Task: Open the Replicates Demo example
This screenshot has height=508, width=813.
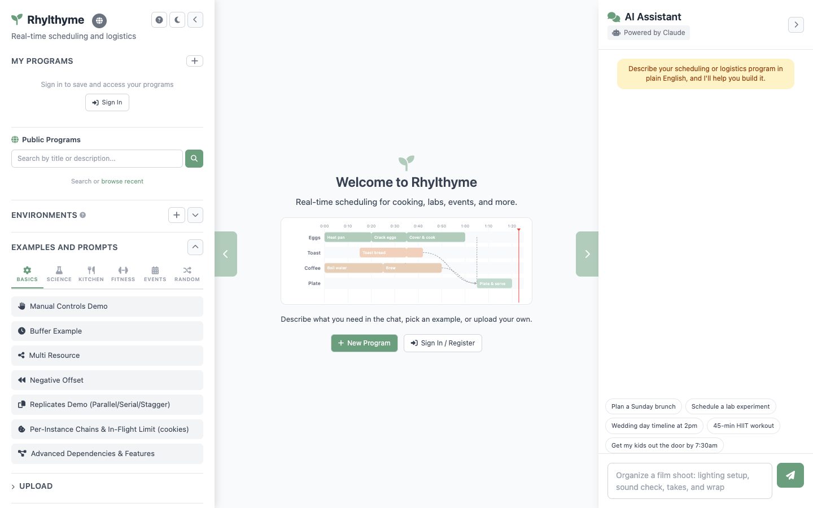Action: click(107, 405)
